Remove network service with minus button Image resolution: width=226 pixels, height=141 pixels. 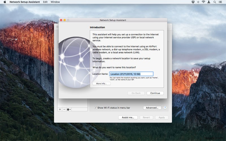(64, 109)
